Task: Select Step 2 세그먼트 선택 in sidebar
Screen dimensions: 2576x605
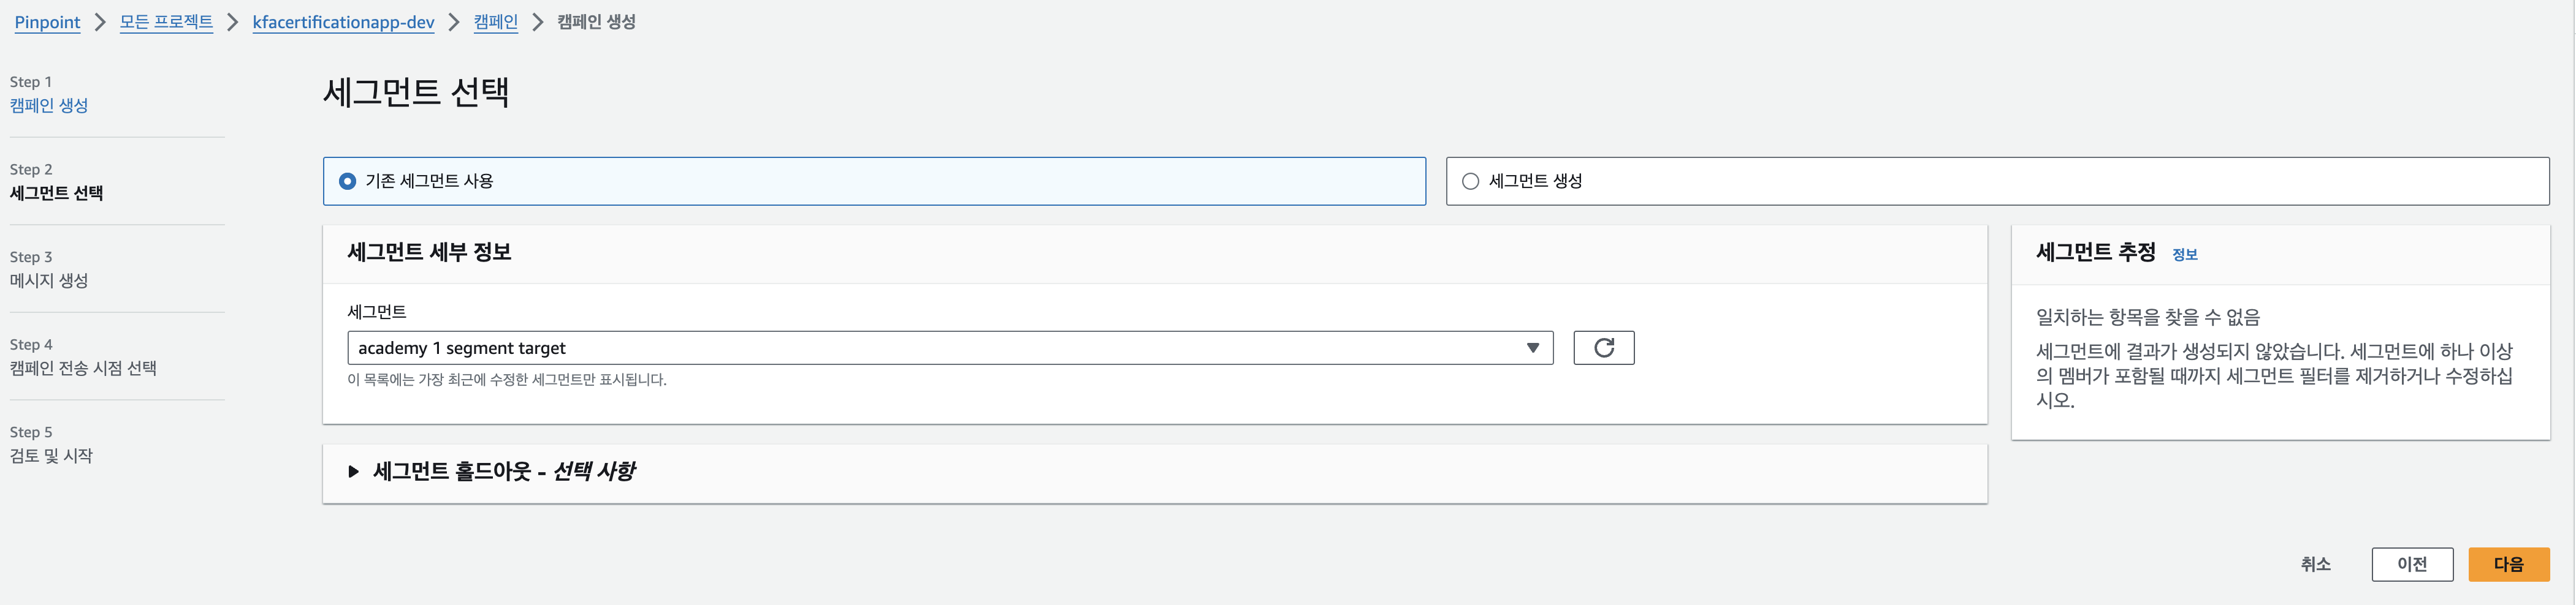Action: (x=56, y=193)
